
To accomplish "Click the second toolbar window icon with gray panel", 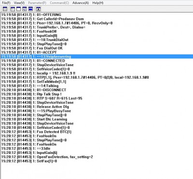I will point(13,9).
